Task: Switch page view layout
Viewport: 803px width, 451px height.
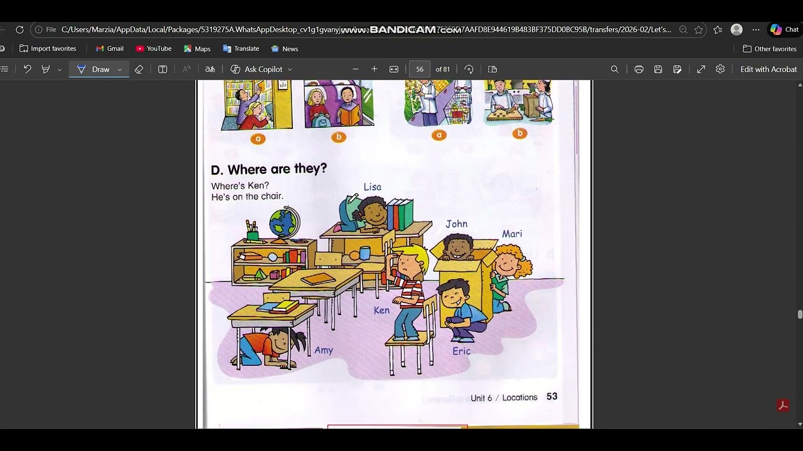Action: (492, 70)
